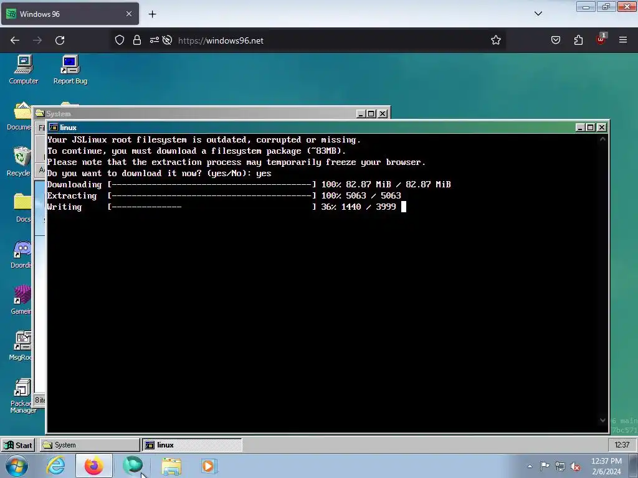Select the linux task in Windows 96 taskbar
Screen dimensions: 638x478
point(192,445)
